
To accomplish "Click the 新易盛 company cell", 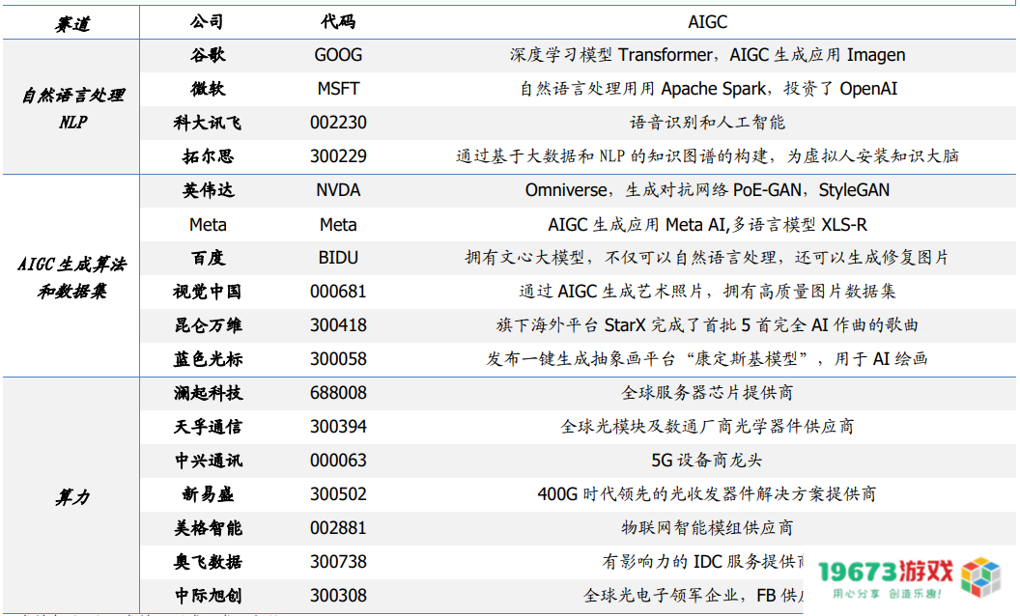I will (x=208, y=494).
